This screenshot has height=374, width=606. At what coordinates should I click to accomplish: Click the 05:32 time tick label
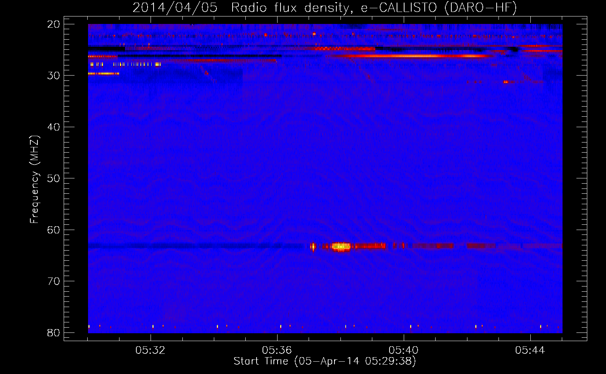(x=151, y=350)
